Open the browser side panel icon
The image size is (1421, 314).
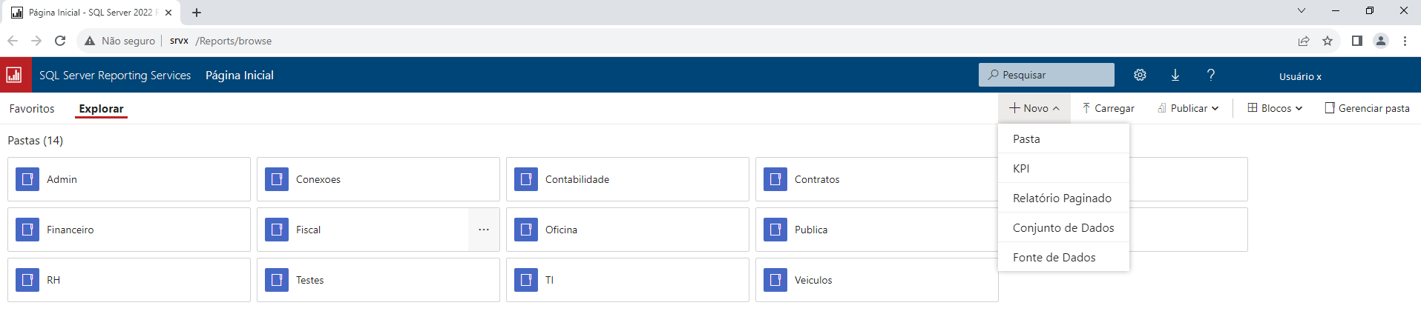1357,41
